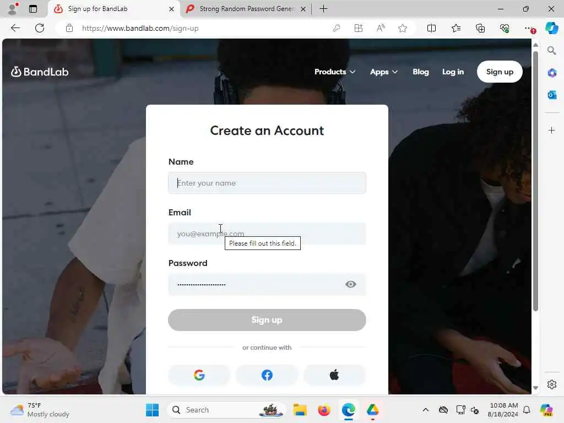
Task: Open File Explorer from the taskbar
Action: [300, 410]
